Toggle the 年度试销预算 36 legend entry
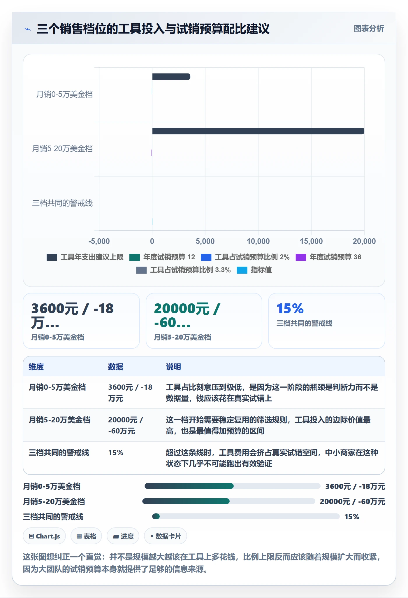This screenshot has width=408, height=598. point(328,257)
